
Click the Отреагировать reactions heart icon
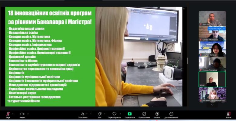[x=114, y=114]
